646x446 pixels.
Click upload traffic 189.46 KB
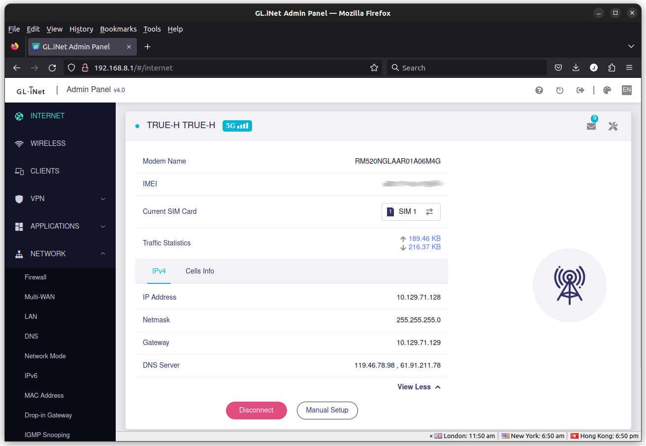click(x=420, y=239)
